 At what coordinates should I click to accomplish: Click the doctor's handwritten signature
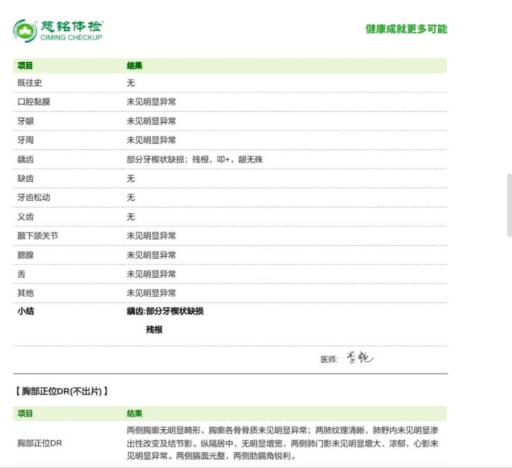click(x=359, y=358)
